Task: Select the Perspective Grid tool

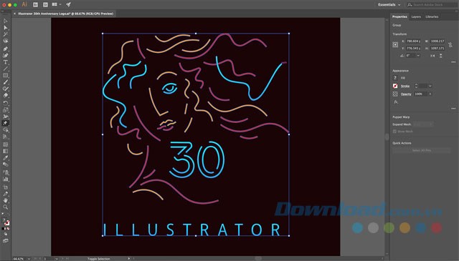Action: [5, 137]
